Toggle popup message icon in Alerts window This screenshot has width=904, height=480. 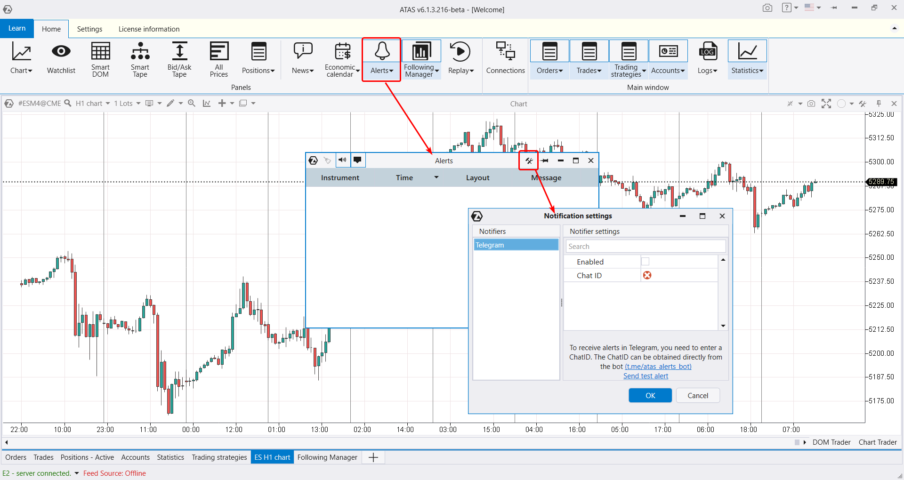tap(357, 160)
